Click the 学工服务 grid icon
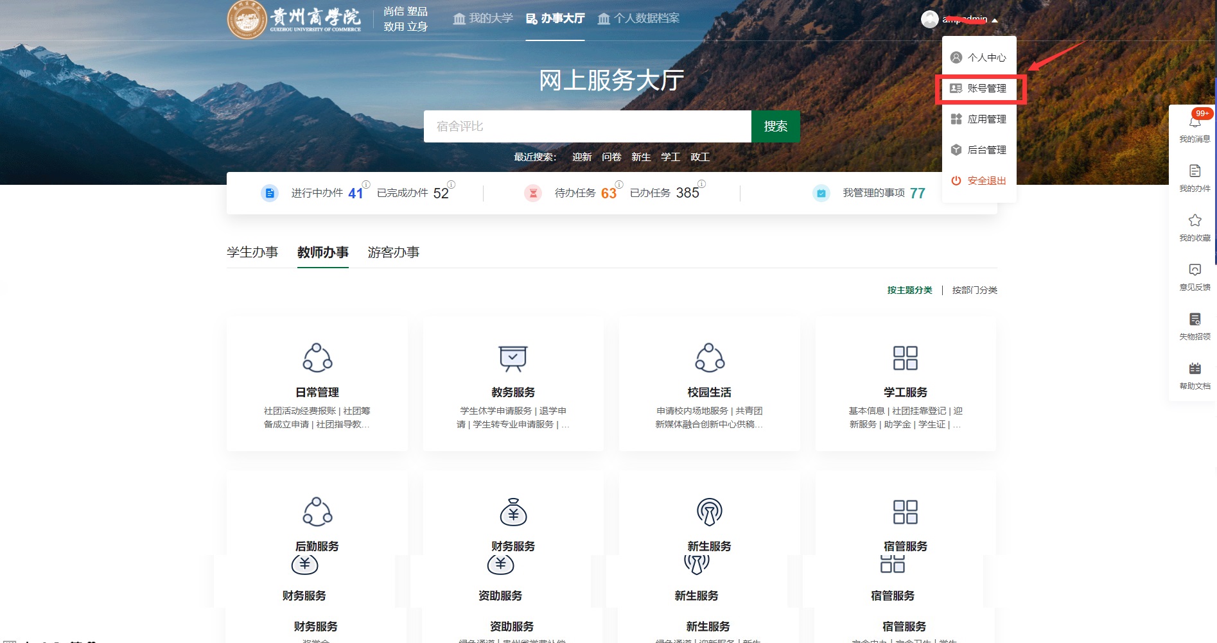Image resolution: width=1217 pixels, height=643 pixels. click(x=905, y=358)
